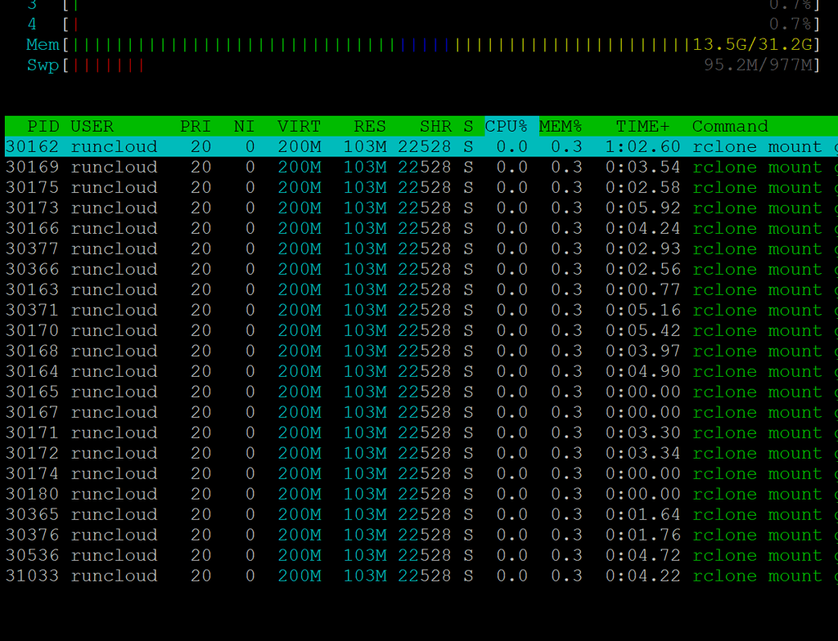Select process with PID 30173
This screenshot has width=838, height=641.
[x=421, y=208]
